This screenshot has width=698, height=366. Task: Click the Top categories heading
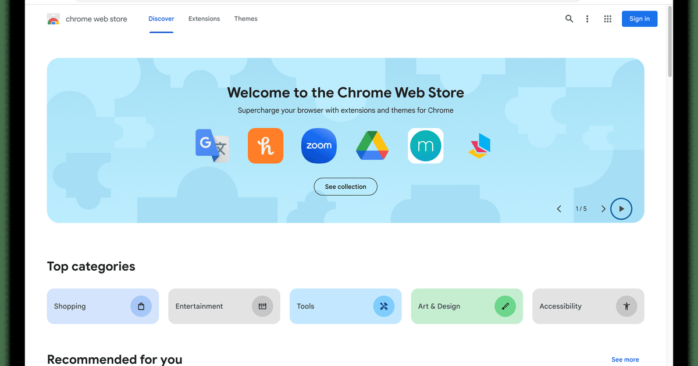pyautogui.click(x=91, y=267)
